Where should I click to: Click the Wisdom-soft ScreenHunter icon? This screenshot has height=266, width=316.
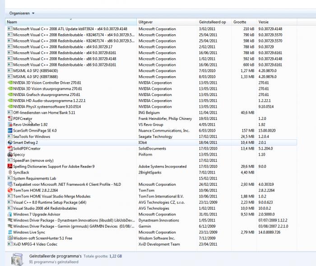tap(10, 238)
